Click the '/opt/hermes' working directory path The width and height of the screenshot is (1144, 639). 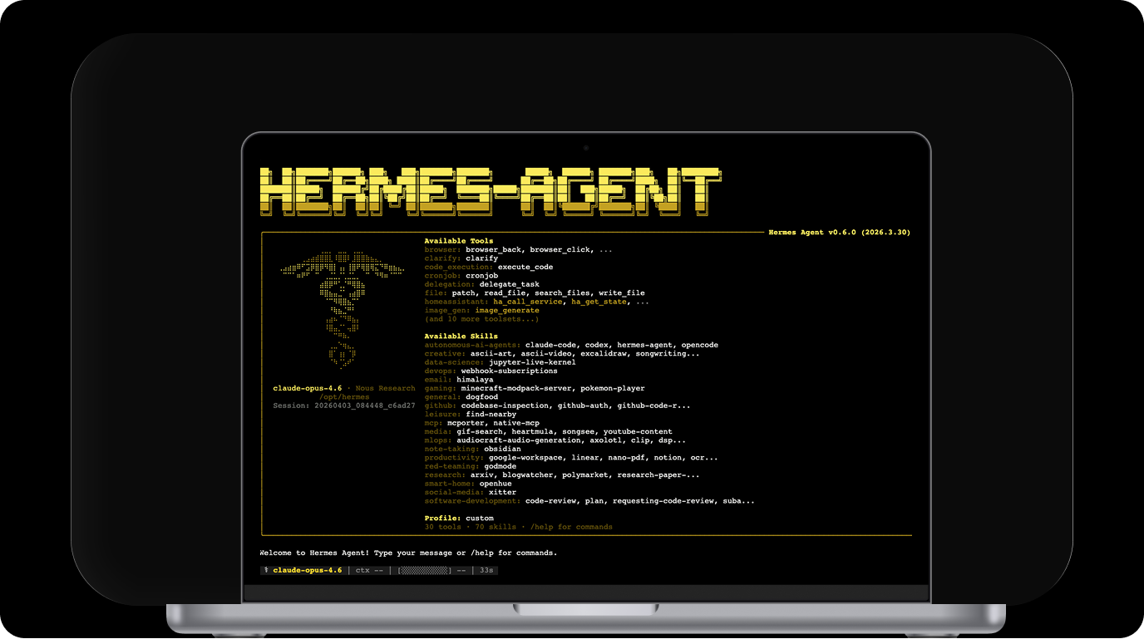click(344, 397)
